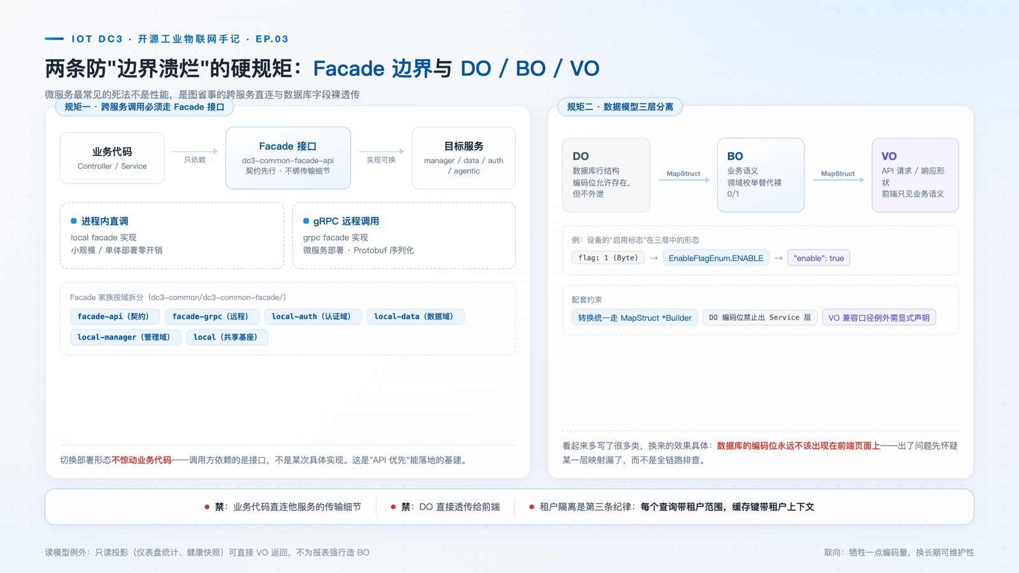This screenshot has height=573, width=1019.
Task: Click the 'IOT DC3 · 开源工业物联网手记 · EP.03' header text
Action: click(x=180, y=39)
